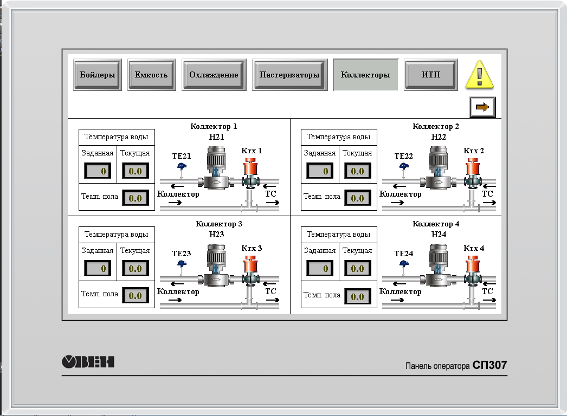Open the Емкость tab

pos(151,75)
